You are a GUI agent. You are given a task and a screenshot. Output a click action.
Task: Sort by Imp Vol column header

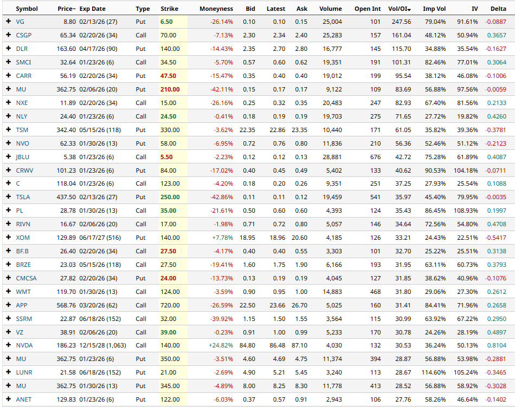(x=434, y=9)
